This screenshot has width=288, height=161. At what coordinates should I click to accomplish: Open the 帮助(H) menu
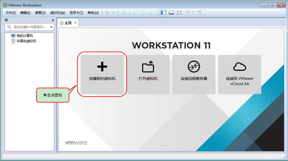pyautogui.click(x=93, y=13)
